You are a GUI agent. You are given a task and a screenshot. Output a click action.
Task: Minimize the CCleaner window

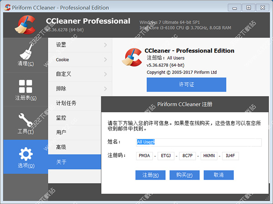coord(234,8)
